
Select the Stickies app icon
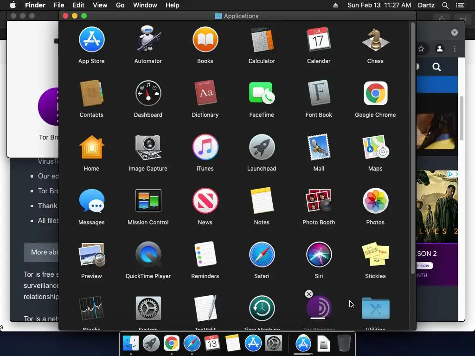tap(375, 254)
